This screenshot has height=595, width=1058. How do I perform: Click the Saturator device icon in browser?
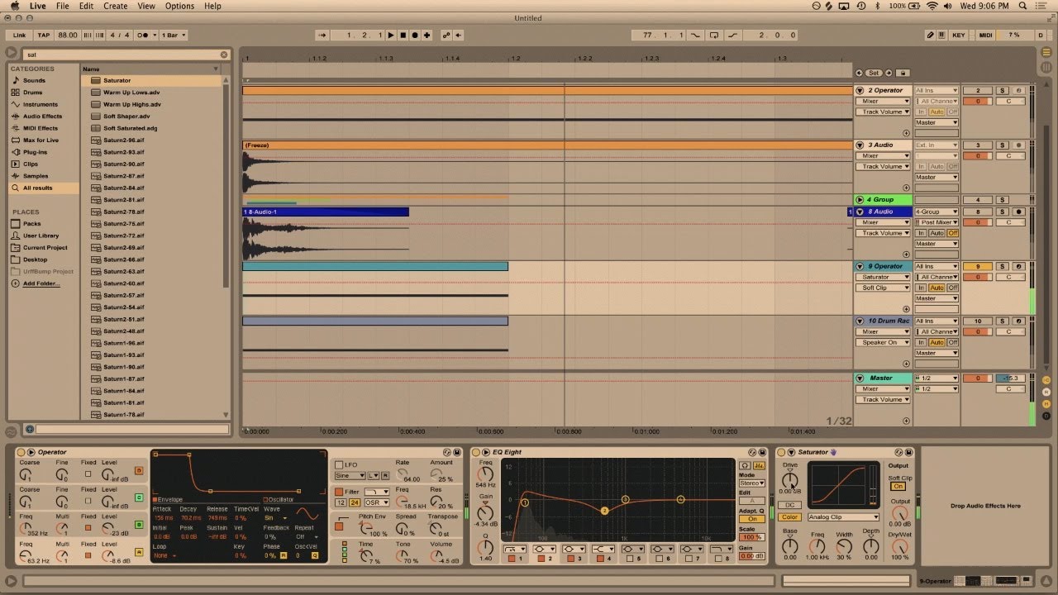tap(95, 80)
